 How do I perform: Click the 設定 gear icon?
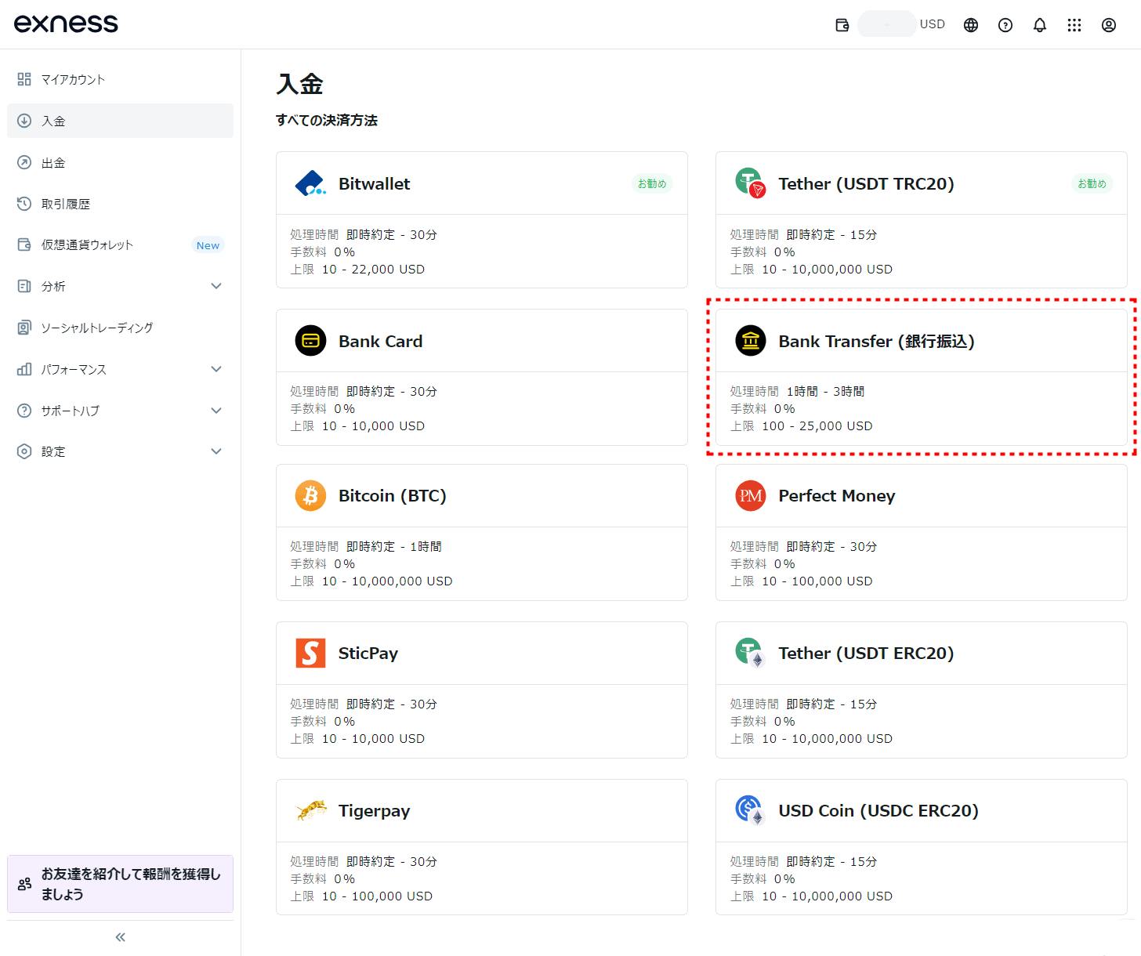pos(24,451)
